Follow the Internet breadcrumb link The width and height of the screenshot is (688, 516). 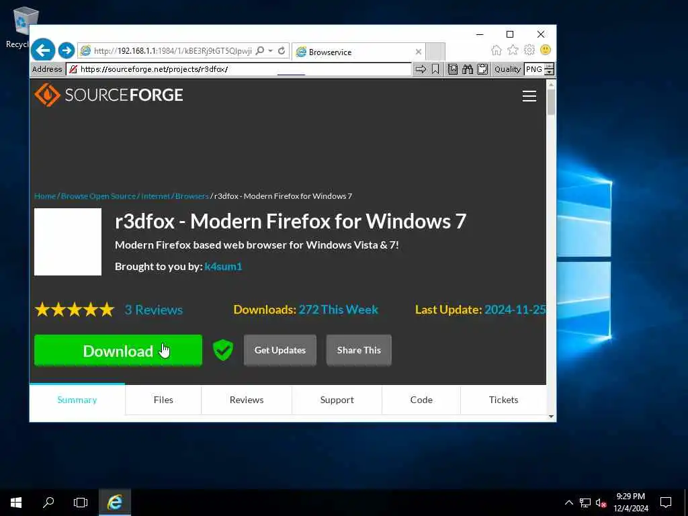pyautogui.click(x=155, y=196)
